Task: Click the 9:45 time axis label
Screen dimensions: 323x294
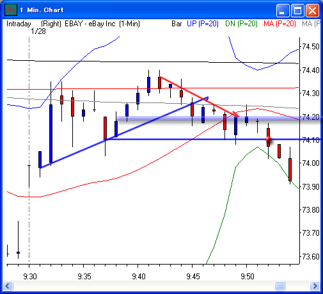Action: point(193,277)
